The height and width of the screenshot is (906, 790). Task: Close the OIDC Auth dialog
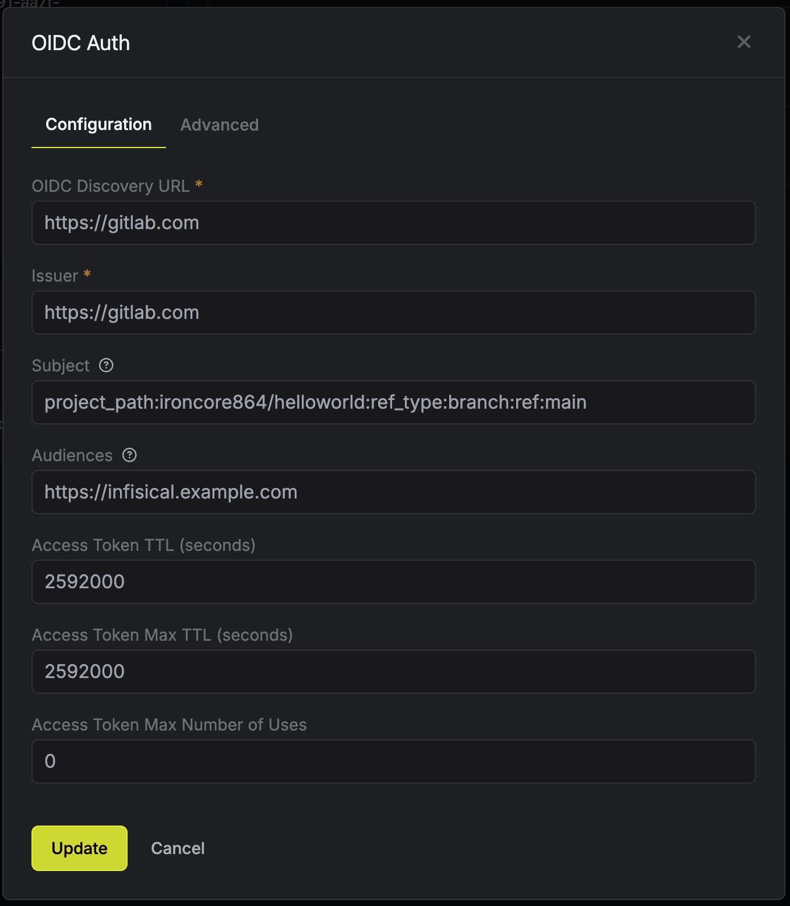[x=744, y=42]
